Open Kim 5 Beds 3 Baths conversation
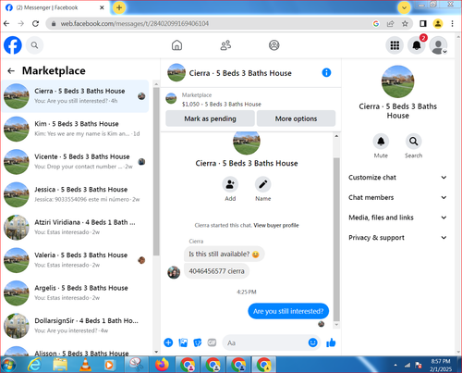Viewport: 462px width, 373px height. [75, 129]
